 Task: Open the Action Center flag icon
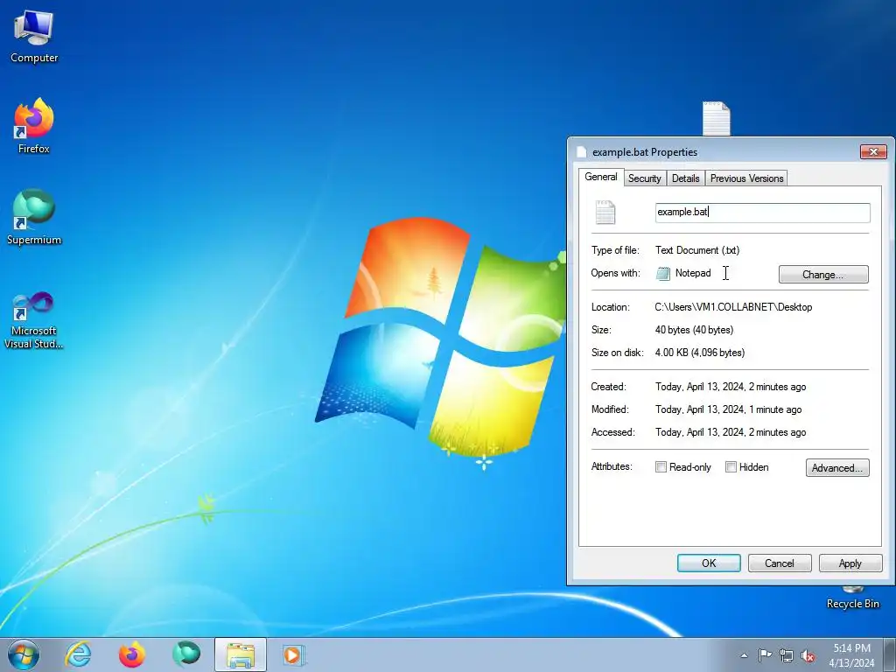(765, 655)
